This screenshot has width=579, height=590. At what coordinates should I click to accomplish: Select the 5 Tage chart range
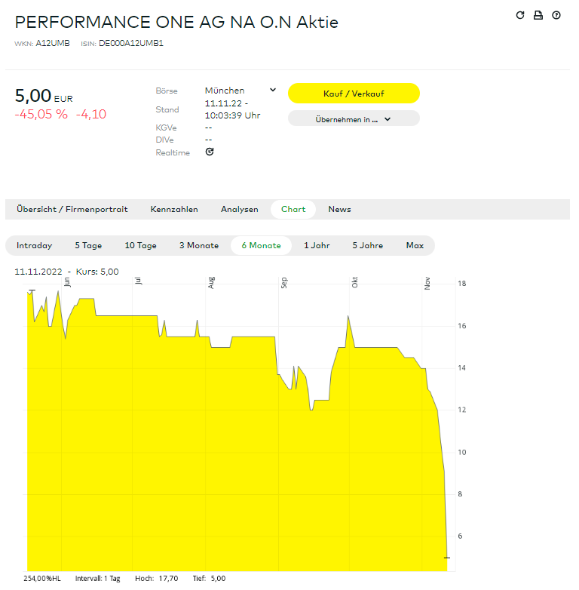[88, 245]
